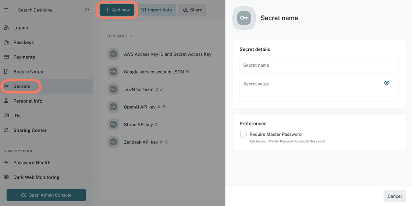Click the large key icon in panel header

point(244,18)
